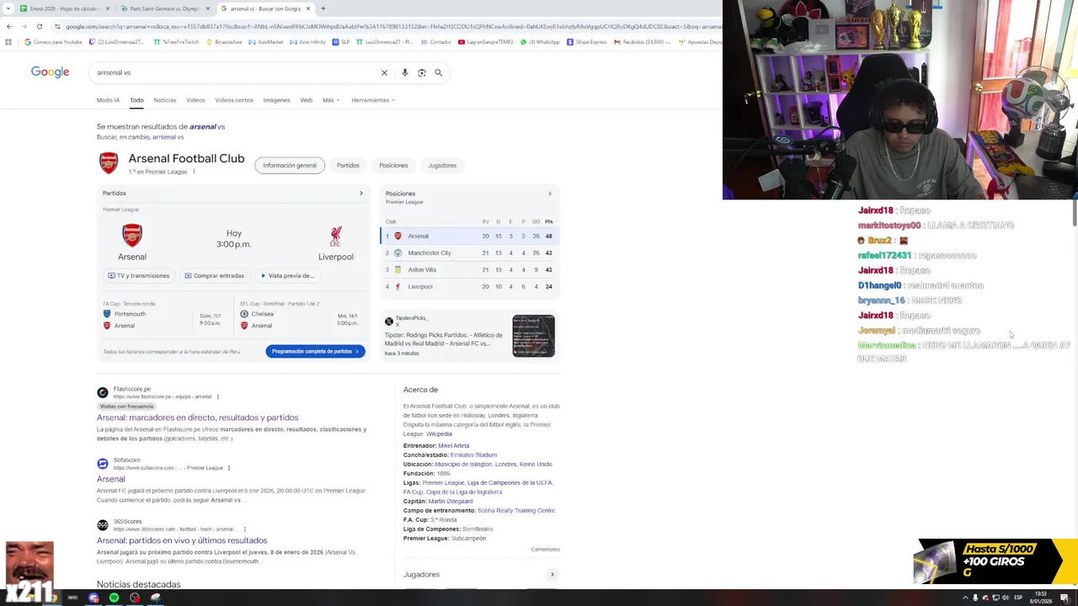Go to Google home via the logo
1078x606 pixels.
pyautogui.click(x=50, y=72)
